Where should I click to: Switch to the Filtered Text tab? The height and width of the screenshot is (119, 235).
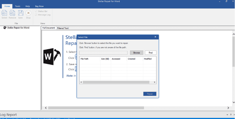click(x=63, y=28)
